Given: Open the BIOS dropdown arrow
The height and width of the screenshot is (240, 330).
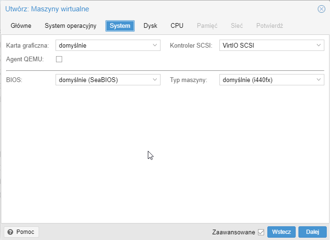Looking at the screenshot, I should pyautogui.click(x=155, y=80).
